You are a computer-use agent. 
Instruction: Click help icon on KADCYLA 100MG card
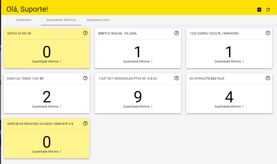(85, 78)
